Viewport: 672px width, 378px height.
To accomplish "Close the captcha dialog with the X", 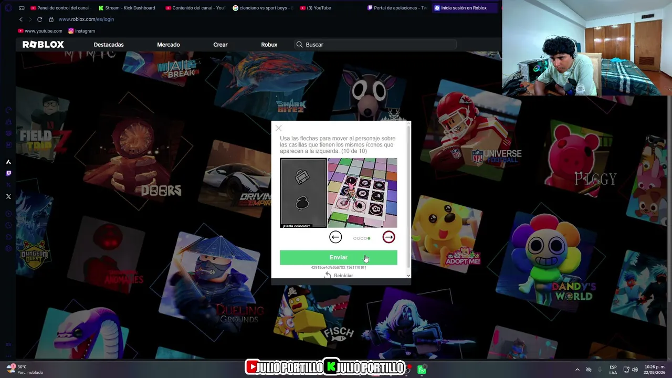I will [x=279, y=128].
